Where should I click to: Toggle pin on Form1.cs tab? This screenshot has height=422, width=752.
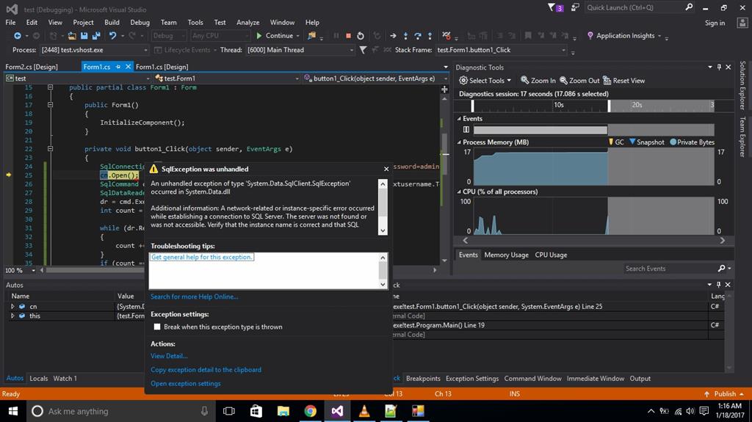(x=118, y=67)
